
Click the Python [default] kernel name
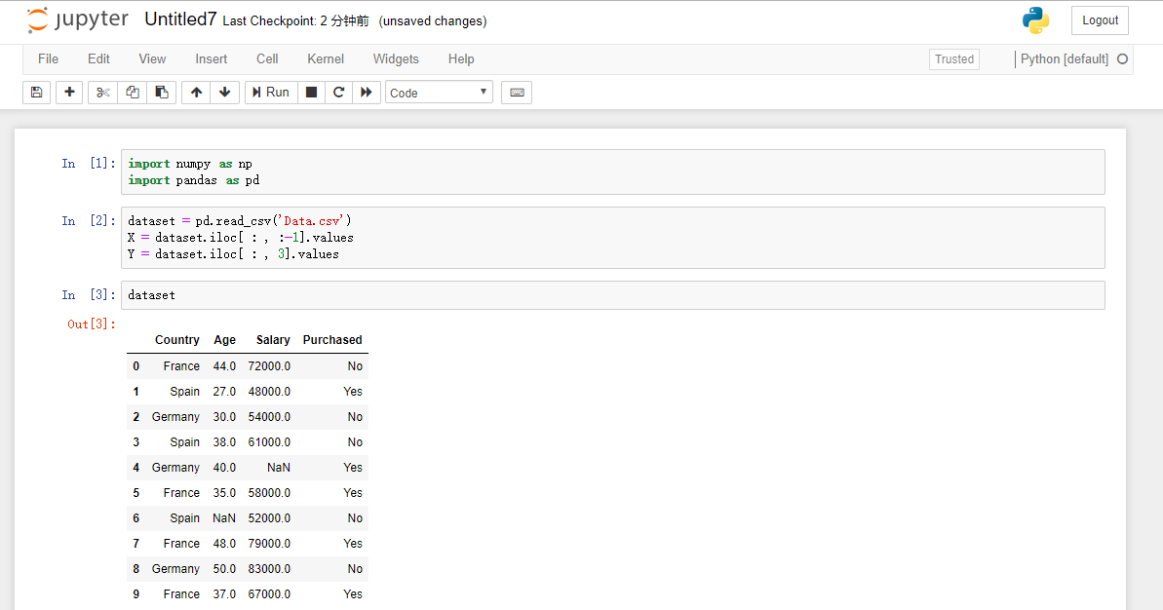click(1065, 59)
